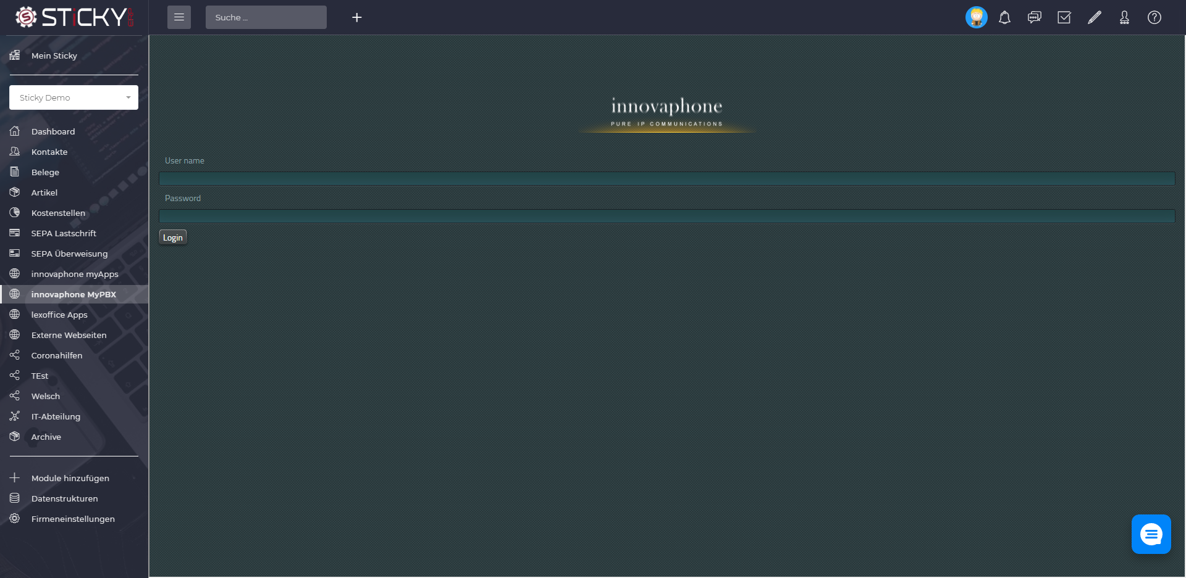Open the Welsch menu item
This screenshot has height=578, width=1186.
click(x=74, y=396)
